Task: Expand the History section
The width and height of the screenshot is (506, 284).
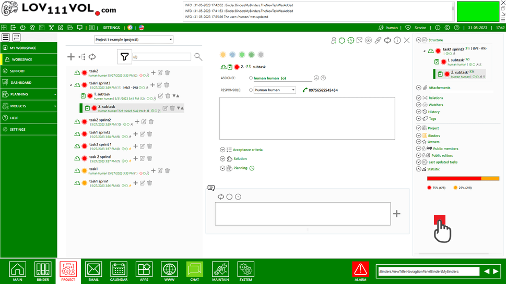Action: pyautogui.click(x=419, y=112)
